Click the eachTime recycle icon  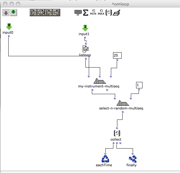point(105,159)
